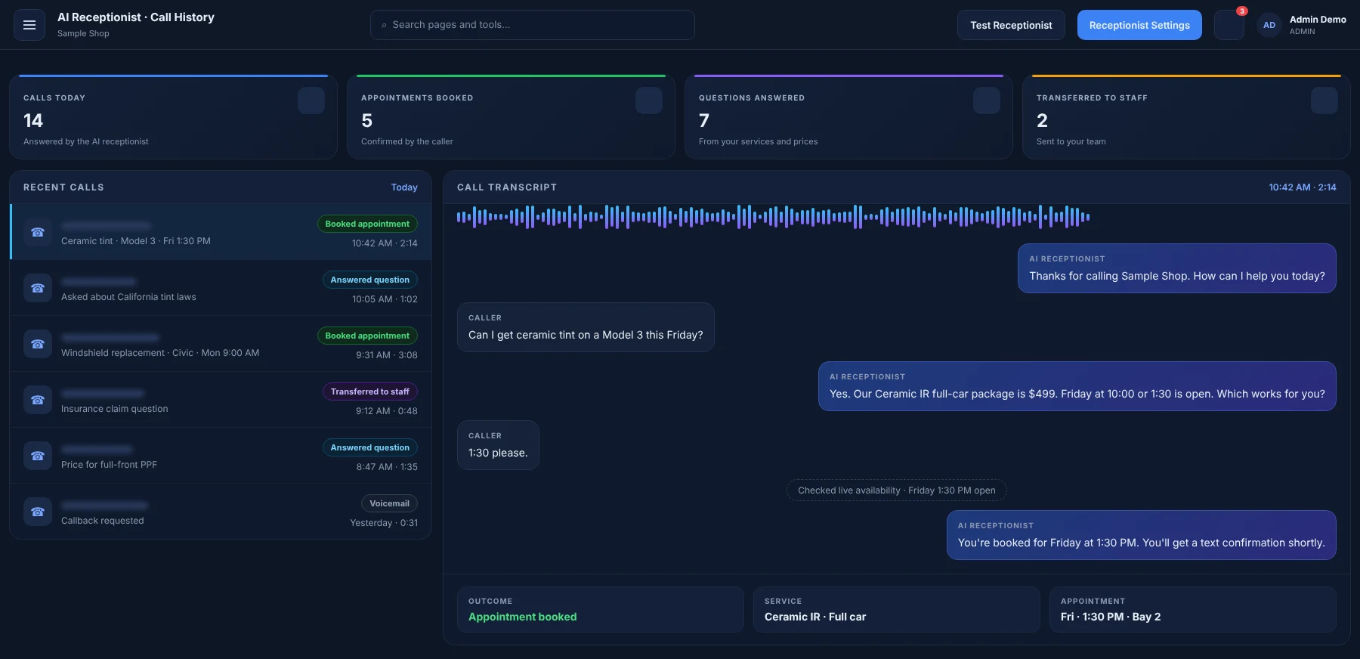Screen dimensions: 1360x659
Task: Select Windshield replacement Civic call row
Action: click(221, 344)
